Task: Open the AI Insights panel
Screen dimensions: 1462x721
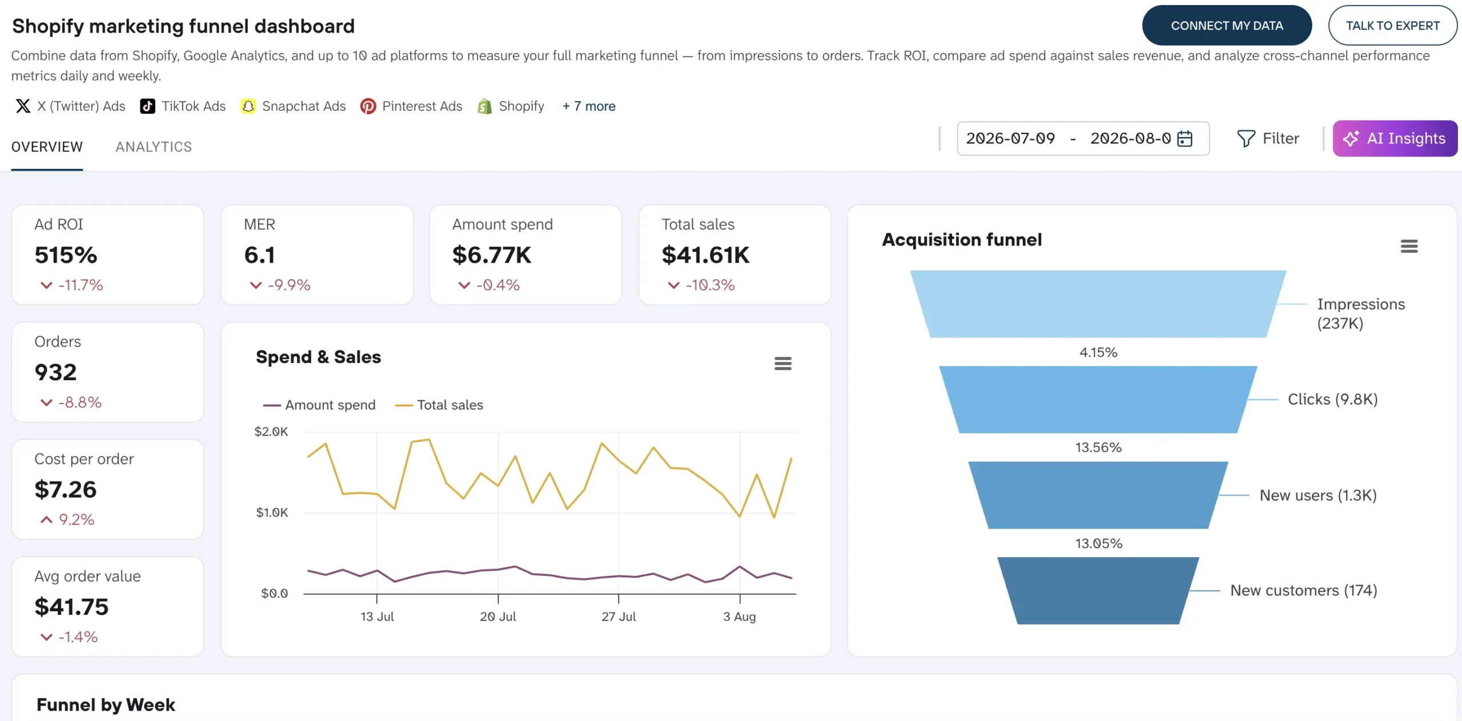Action: (x=1395, y=139)
